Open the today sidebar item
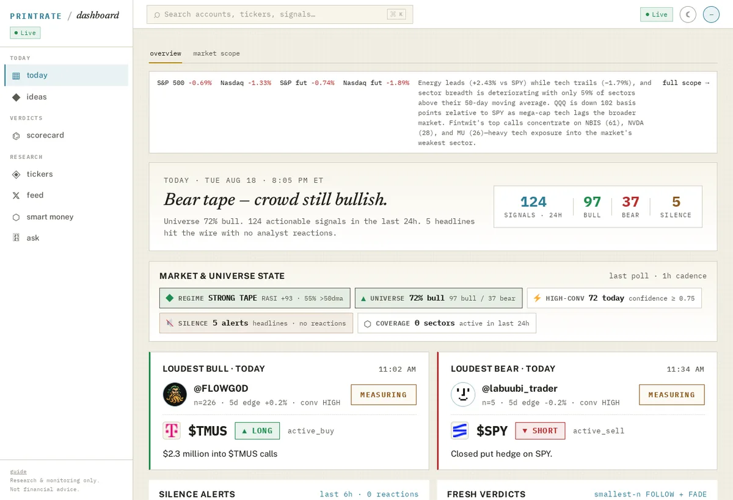This screenshot has height=500, width=733. coord(66,75)
